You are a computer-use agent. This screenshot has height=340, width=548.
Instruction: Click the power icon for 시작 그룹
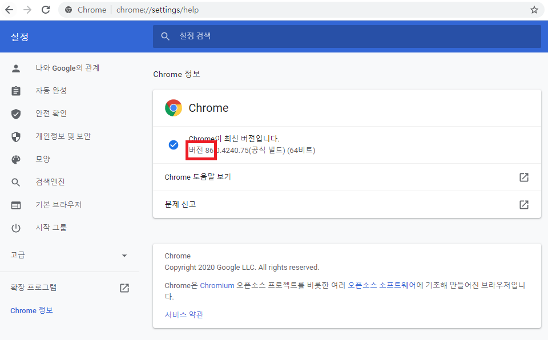click(x=16, y=228)
